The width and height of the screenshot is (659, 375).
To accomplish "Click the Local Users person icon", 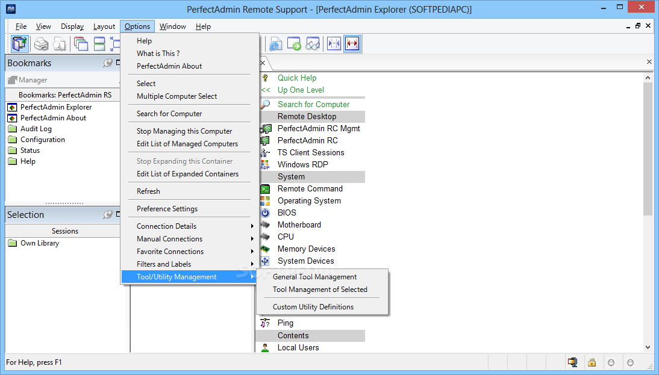I will pos(265,348).
